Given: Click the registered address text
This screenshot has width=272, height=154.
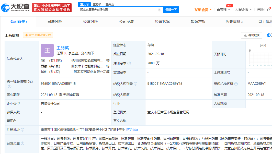Looking at the screenshot, I should click(x=83, y=129).
